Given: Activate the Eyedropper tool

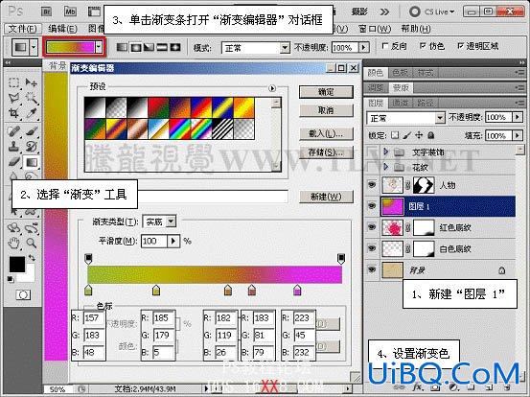Looking at the screenshot, I should pos(31,113).
